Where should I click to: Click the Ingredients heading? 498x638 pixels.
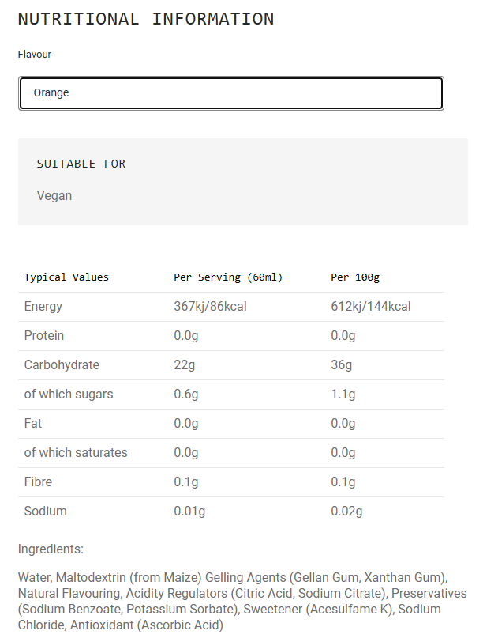51,549
